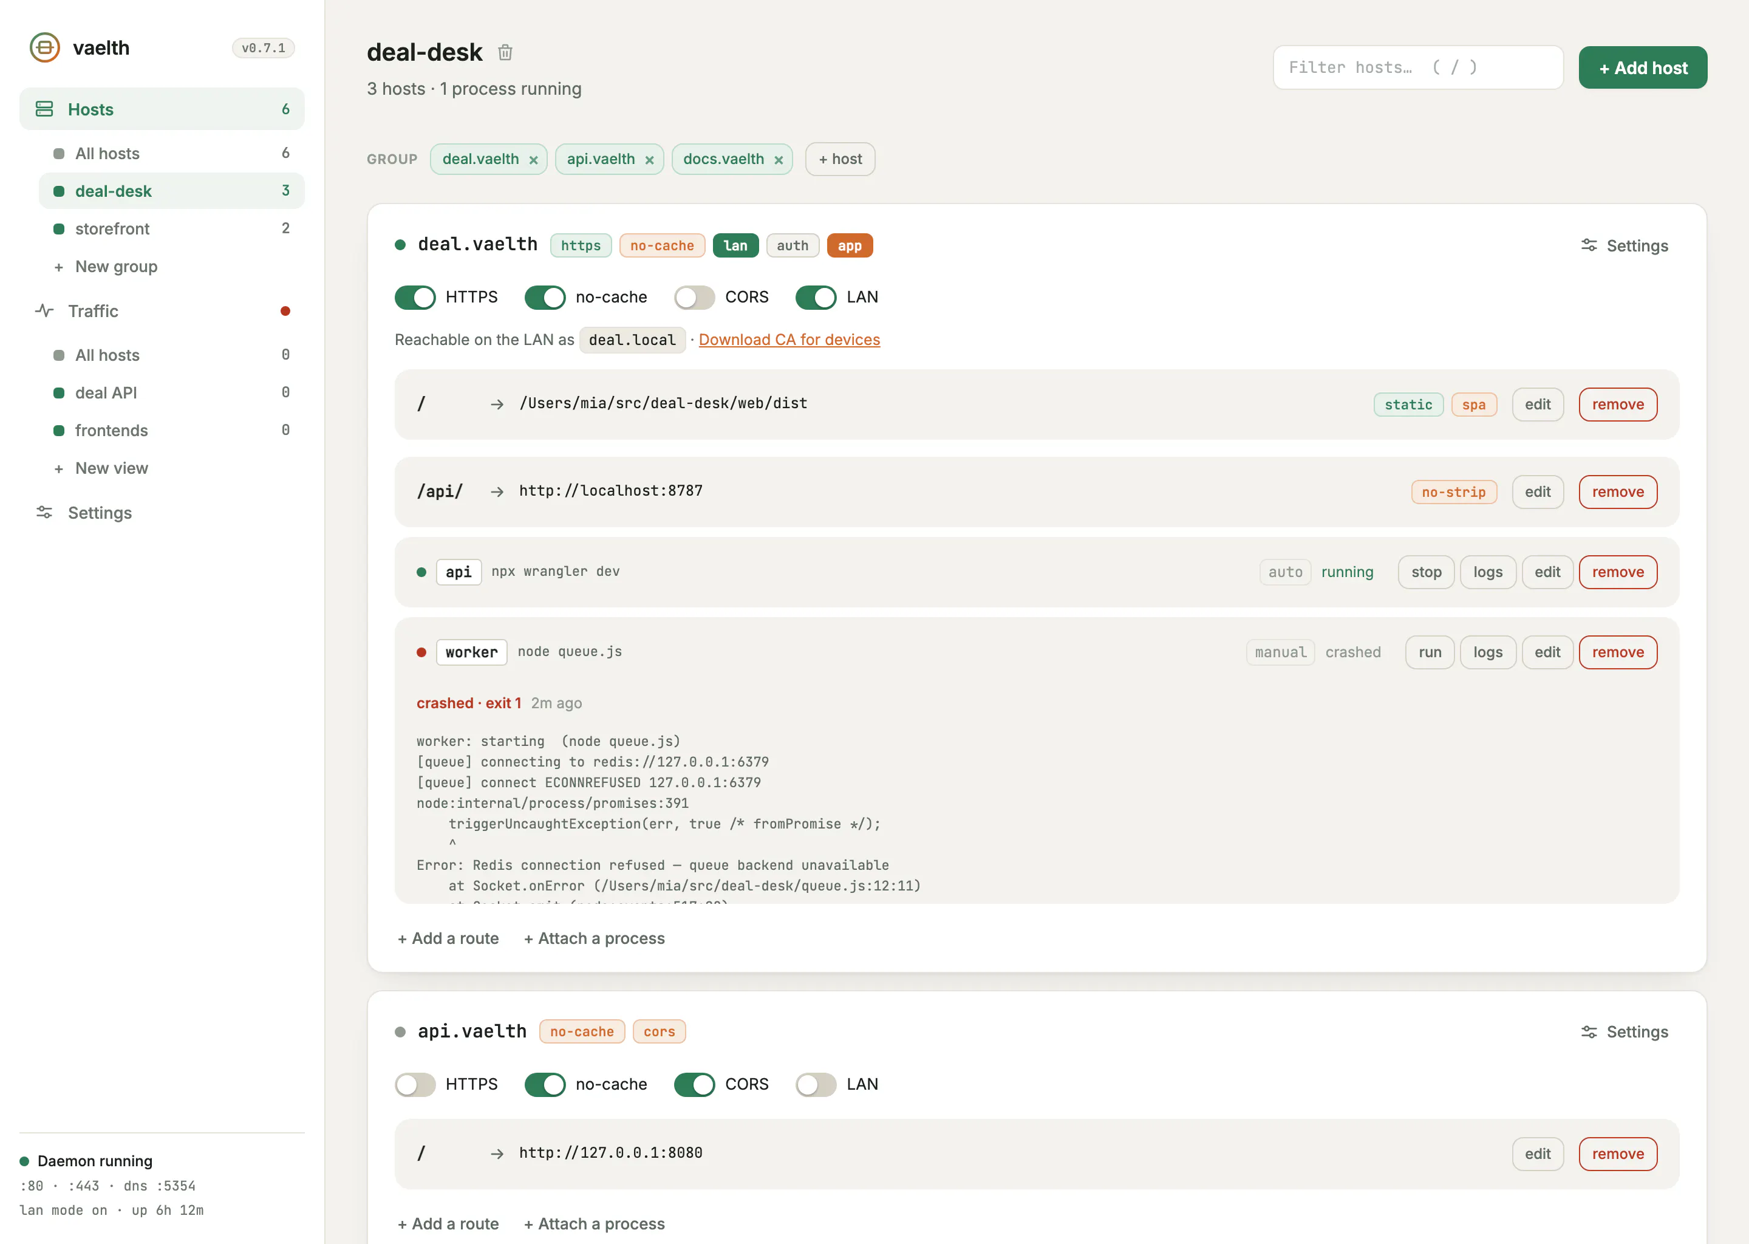Remove the /Users/mia web/dist route
The height and width of the screenshot is (1244, 1749).
pyautogui.click(x=1618, y=405)
